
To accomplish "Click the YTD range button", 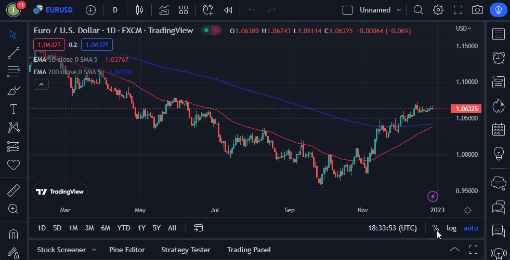I will (x=124, y=228).
